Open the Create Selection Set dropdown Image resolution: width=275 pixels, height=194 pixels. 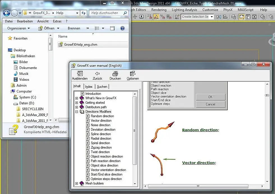pos(212,17)
